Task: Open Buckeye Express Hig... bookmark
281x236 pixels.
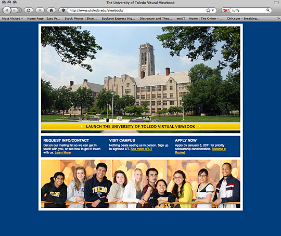Action: tap(118, 18)
